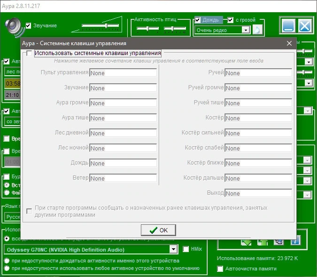Click the 21:10 time field in Aura window

(x=13, y=95)
